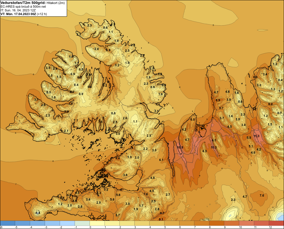
Task: Click the pale green legend swatch between -1 and 0
Action: tap(82, 223)
